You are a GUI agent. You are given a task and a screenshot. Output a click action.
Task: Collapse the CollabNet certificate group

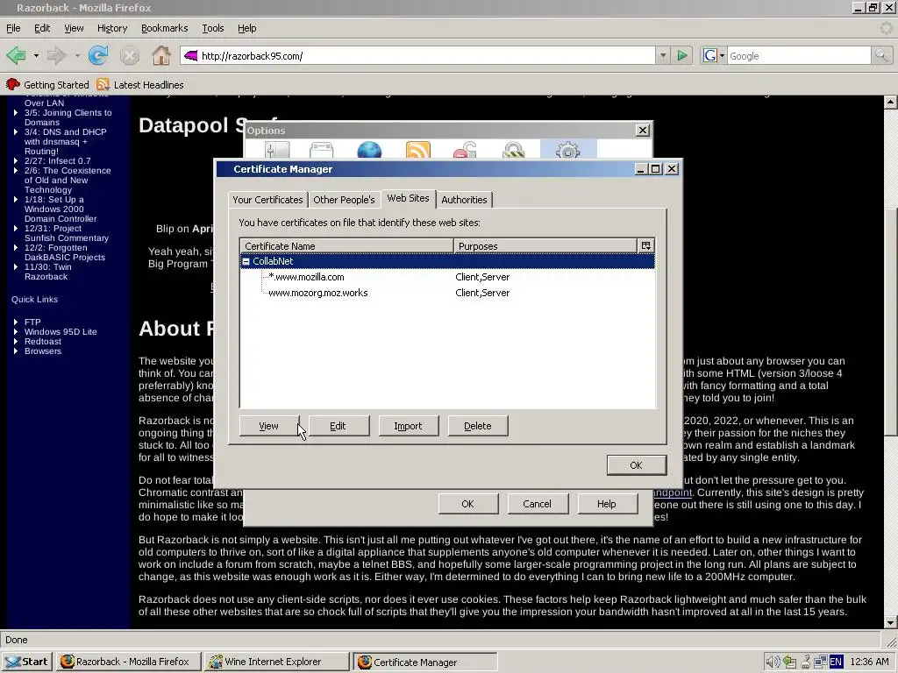click(x=246, y=261)
